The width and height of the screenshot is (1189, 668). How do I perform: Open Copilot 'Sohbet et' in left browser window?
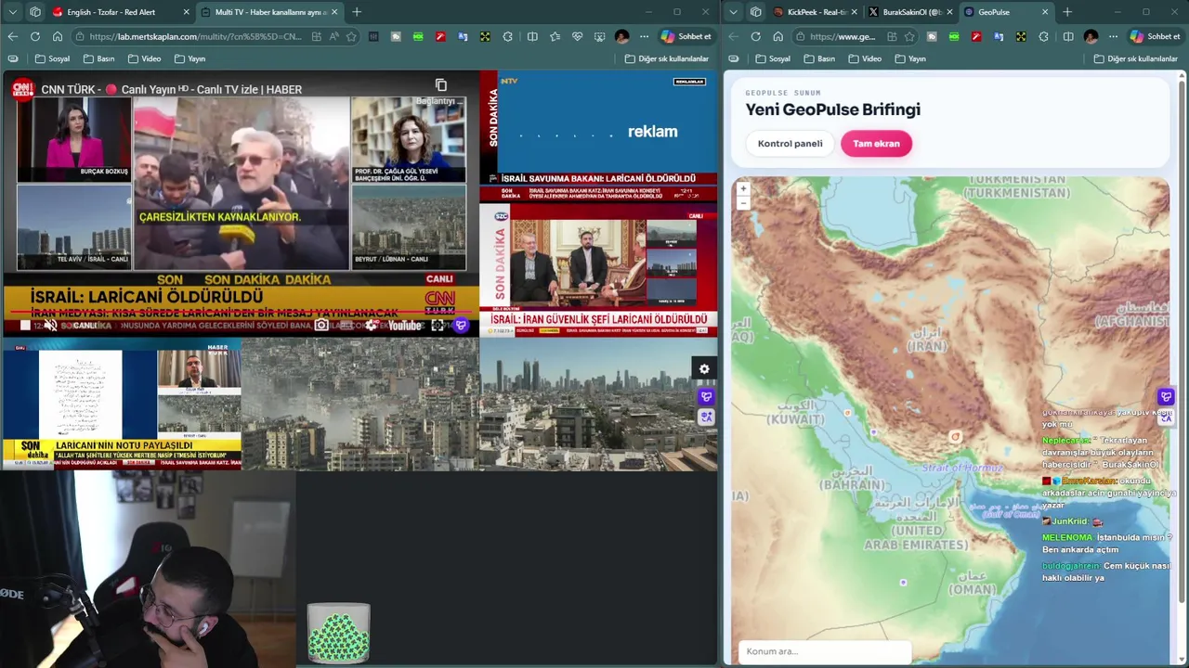pyautogui.click(x=686, y=36)
